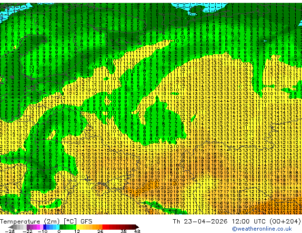Click the 26 legend scale label
The width and height of the screenshot is (302, 233).
coord(100,231)
